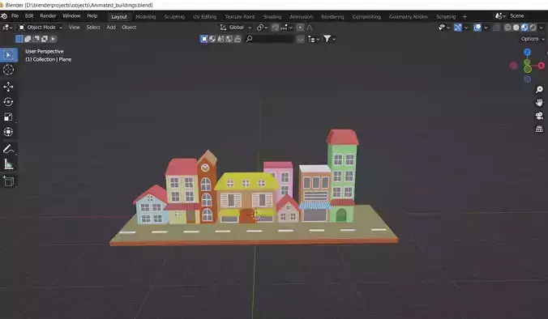Image resolution: width=548 pixels, height=319 pixels.
Task: Open the editor type dropdown
Action: (7, 28)
